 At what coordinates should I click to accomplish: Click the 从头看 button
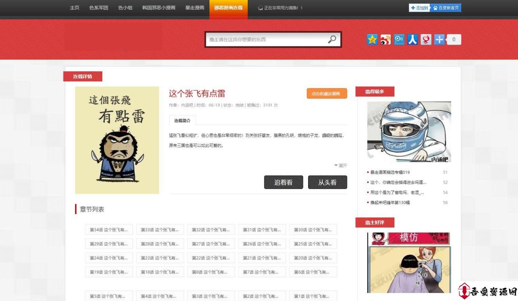(x=327, y=182)
